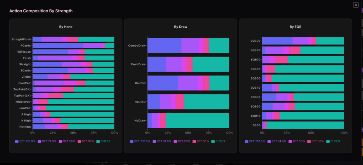363x165 pixels.
Task: Click BET 30% legend swatch under By Hand
Action: point(79,141)
